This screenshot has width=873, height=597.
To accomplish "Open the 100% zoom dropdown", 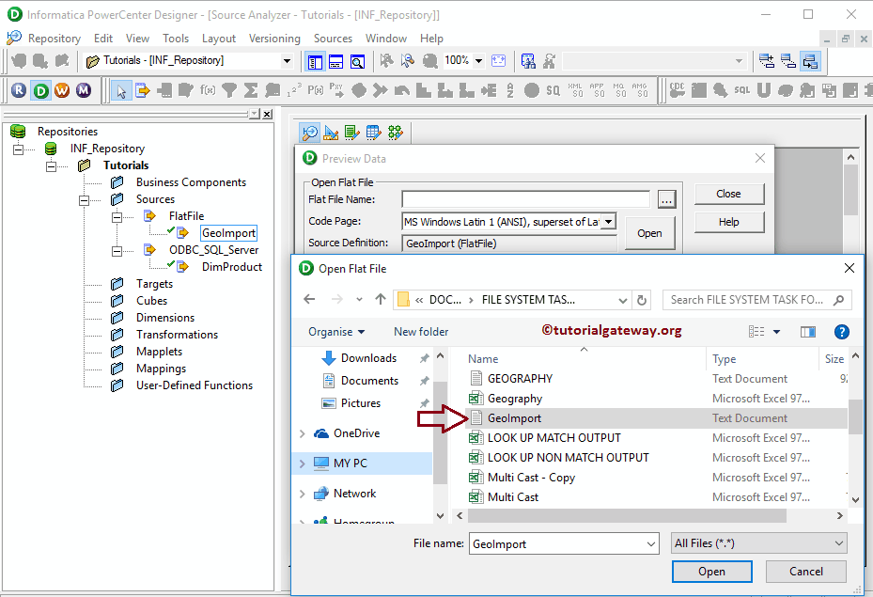I will [x=478, y=61].
